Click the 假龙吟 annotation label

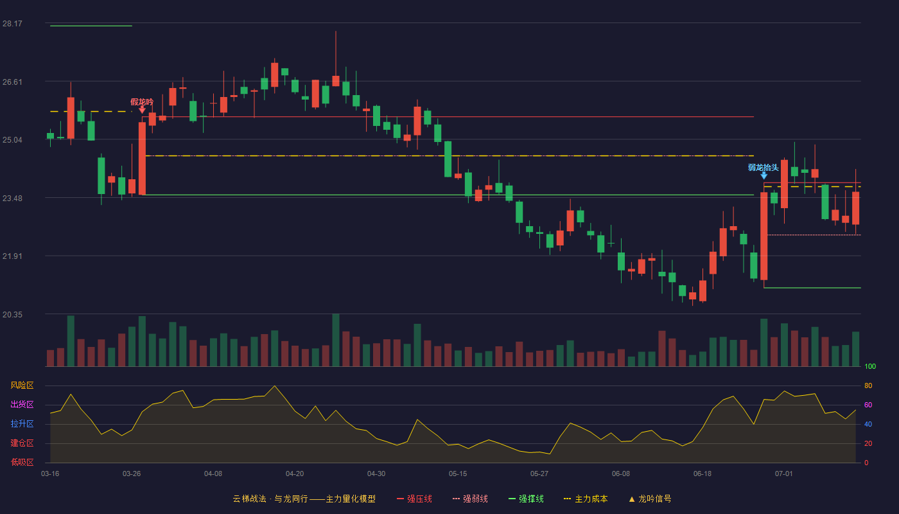(x=142, y=102)
